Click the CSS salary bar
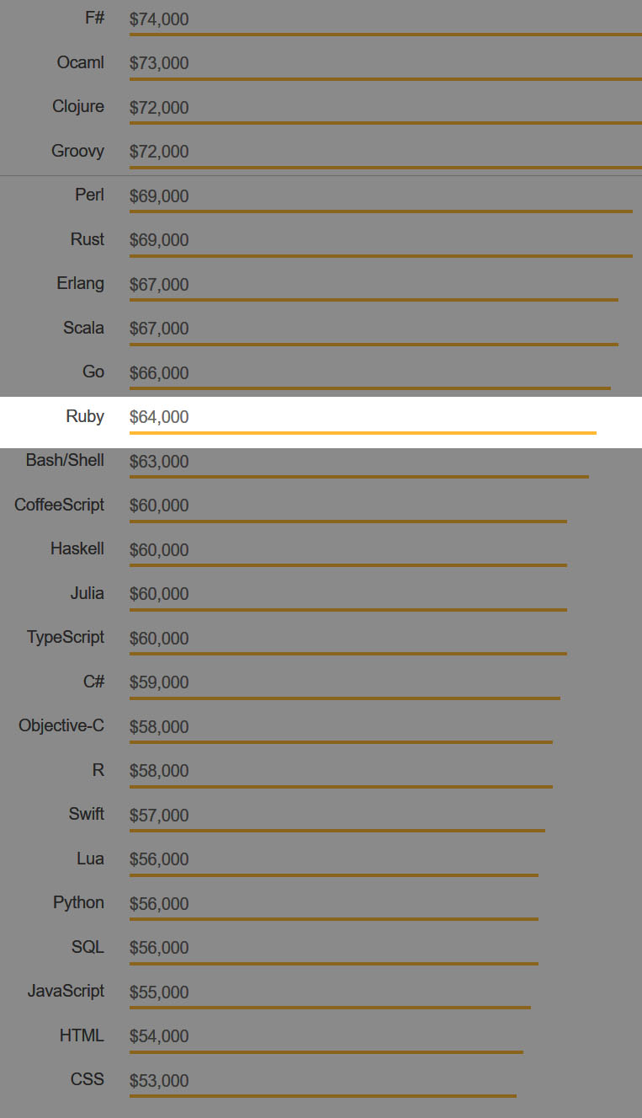The image size is (642, 1118). 323,1095
